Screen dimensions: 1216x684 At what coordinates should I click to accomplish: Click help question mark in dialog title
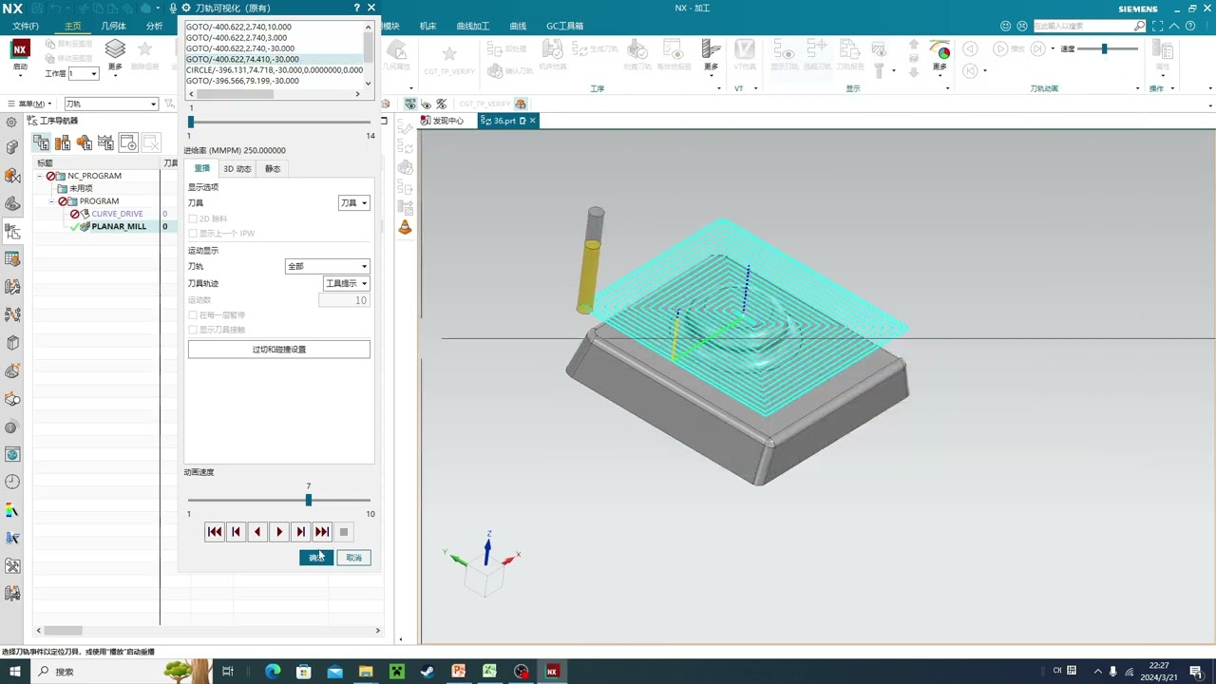[x=357, y=8]
